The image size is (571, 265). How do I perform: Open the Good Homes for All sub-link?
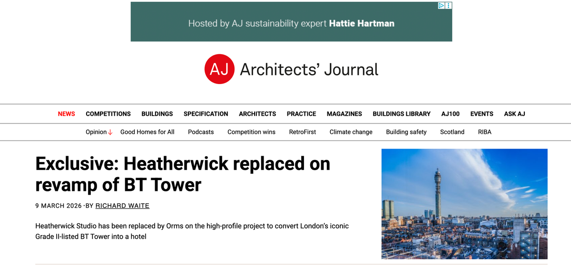coord(148,132)
